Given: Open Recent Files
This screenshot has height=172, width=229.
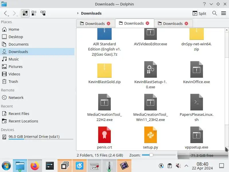Looking at the screenshot, I should click(37, 114).
